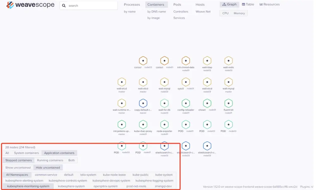Image resolution: width=316 pixels, height=190 pixels.
Task: Select the wait-runtime-m... container node
Action: coord(122,103)
